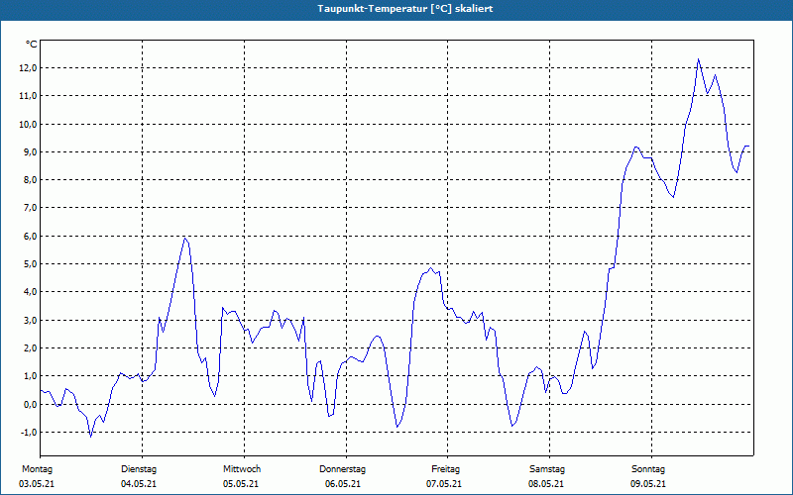Click the chart title Taupunkt-Temperatur [°C] skaliert

(x=404, y=9)
